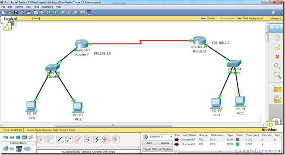Click the Redo green arrow icon
This screenshot has width=285, height=155.
coord(54,12)
